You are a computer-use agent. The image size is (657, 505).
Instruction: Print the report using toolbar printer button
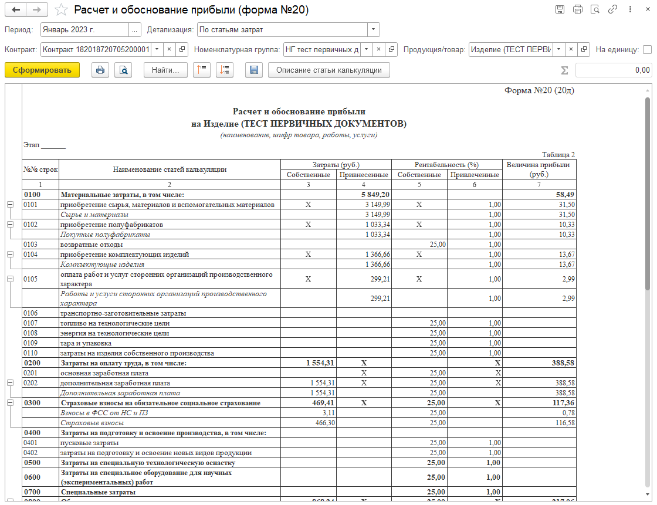click(100, 70)
